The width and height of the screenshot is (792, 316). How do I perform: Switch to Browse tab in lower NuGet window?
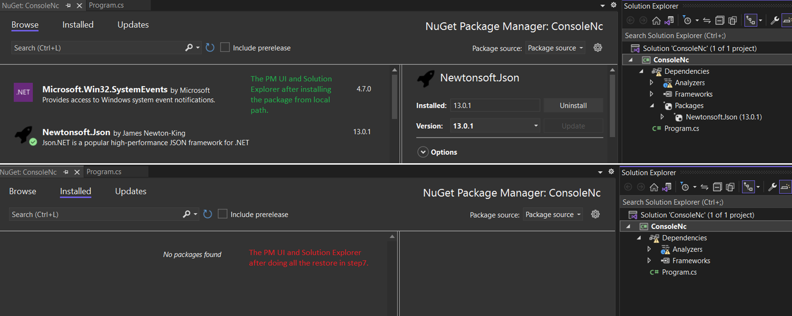pos(22,191)
